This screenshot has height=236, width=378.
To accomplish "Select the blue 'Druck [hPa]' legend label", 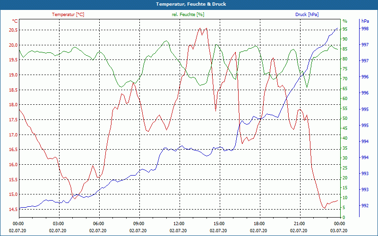I will pyautogui.click(x=307, y=15).
